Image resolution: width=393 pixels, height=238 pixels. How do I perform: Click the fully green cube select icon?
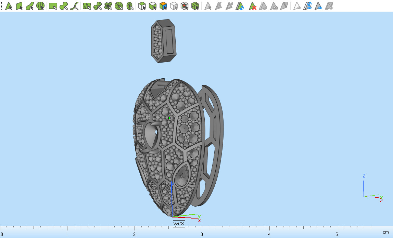195,5
